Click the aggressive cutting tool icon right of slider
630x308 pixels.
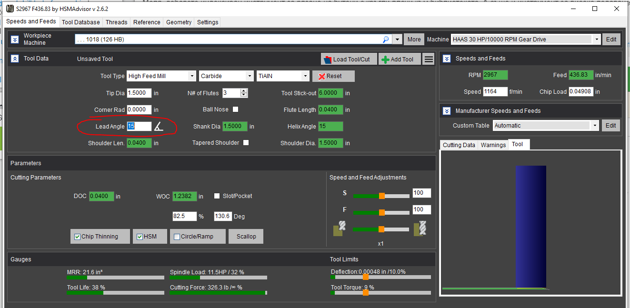pyautogui.click(x=420, y=228)
